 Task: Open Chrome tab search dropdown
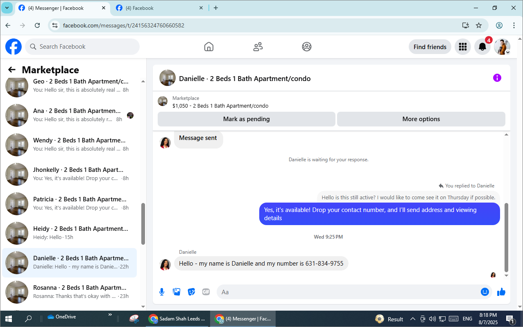(7, 8)
